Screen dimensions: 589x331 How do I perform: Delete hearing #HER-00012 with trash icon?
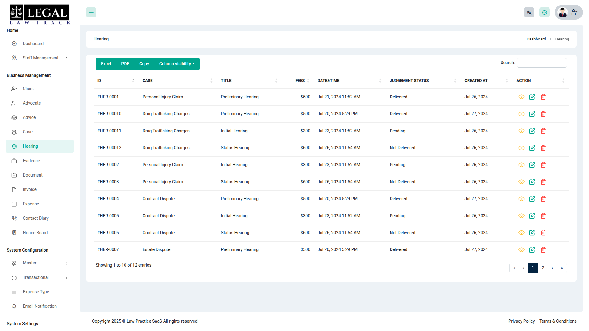(543, 148)
